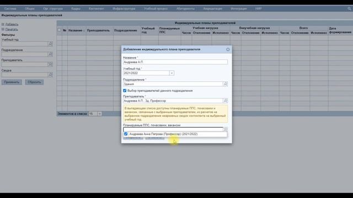Screen dimensions: 353x198
Task: Click Сводка filter input in sidebar
Action: point(25,75)
